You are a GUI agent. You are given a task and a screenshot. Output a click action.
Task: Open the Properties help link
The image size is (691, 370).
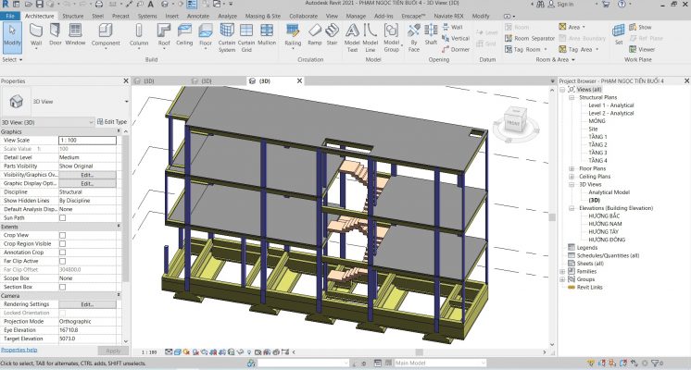pos(19,351)
